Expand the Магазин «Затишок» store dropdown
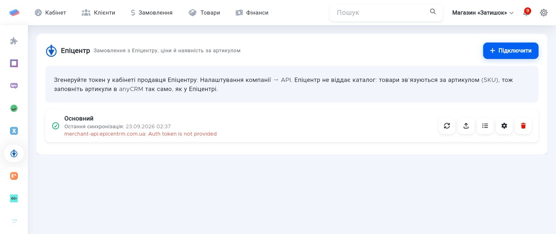Image resolution: width=556 pixels, height=234 pixels. 483,12
